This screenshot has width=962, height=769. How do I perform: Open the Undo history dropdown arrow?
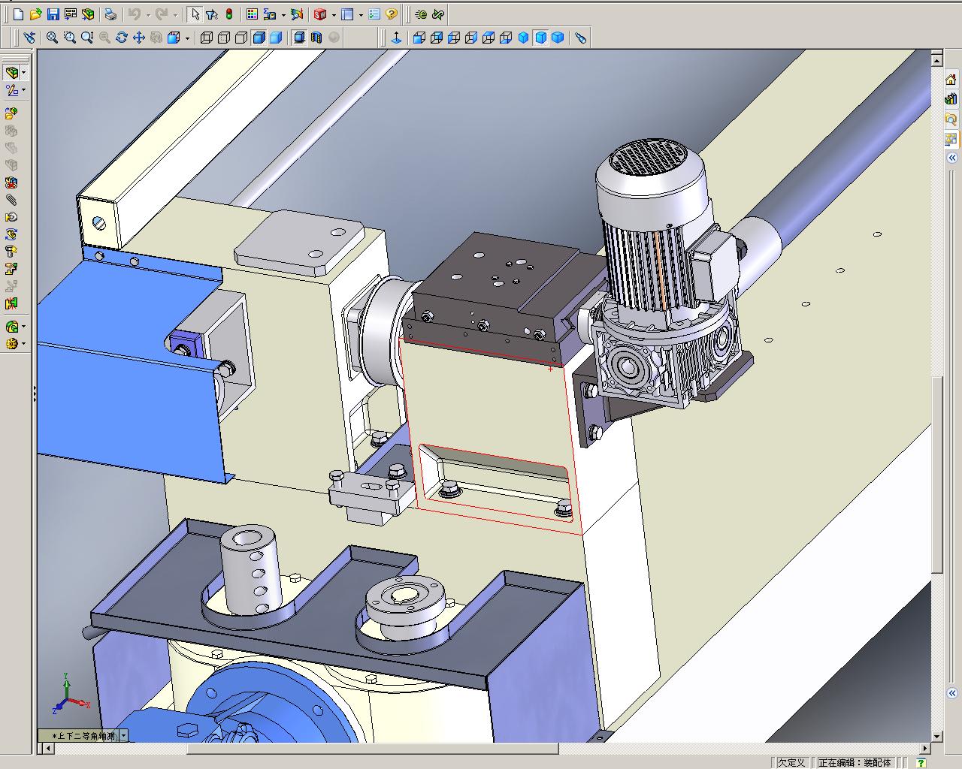pyautogui.click(x=147, y=14)
